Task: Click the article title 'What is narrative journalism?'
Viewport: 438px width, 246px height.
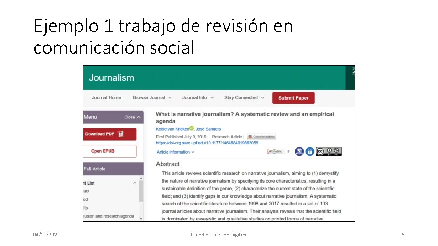Action: point(245,118)
